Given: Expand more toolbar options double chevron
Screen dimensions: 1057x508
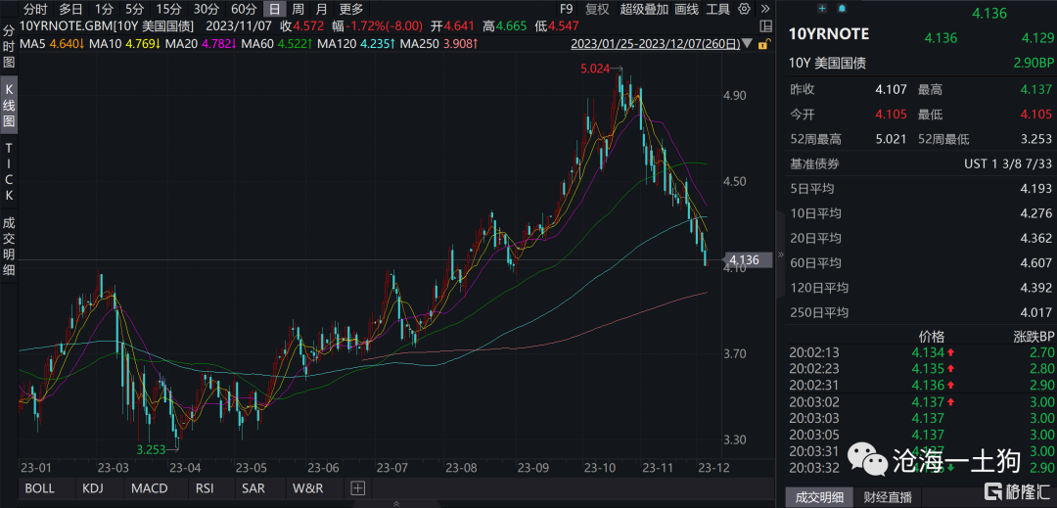Looking at the screenshot, I should 764,9.
